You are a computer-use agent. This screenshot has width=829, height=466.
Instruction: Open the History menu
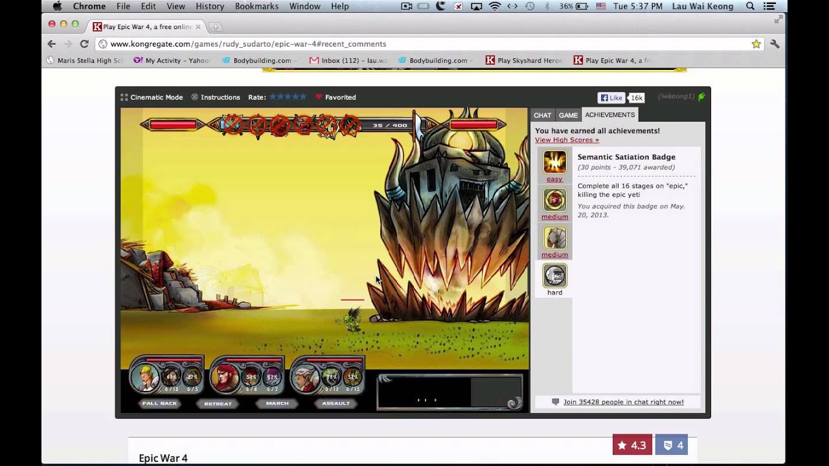pos(209,6)
